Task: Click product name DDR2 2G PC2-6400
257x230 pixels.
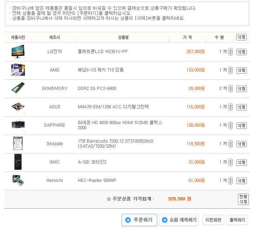Action: pyautogui.click(x=97, y=88)
